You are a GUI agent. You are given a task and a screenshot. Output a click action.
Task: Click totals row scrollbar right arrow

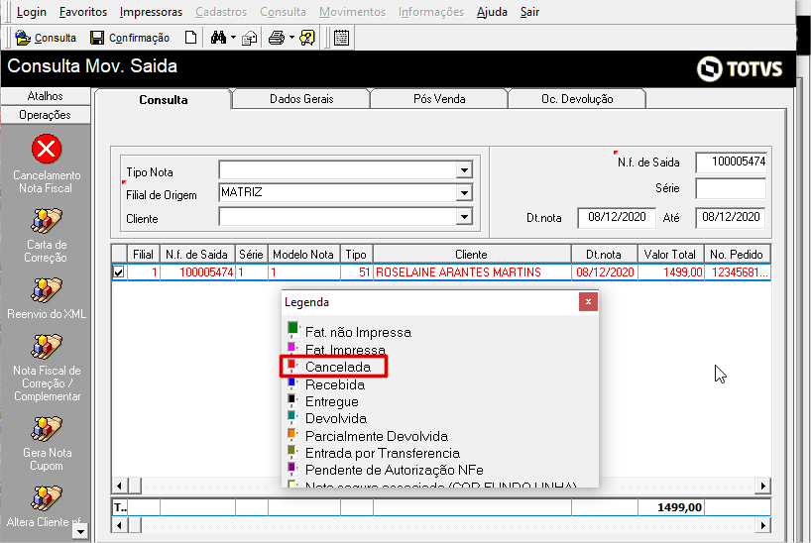[x=762, y=525]
